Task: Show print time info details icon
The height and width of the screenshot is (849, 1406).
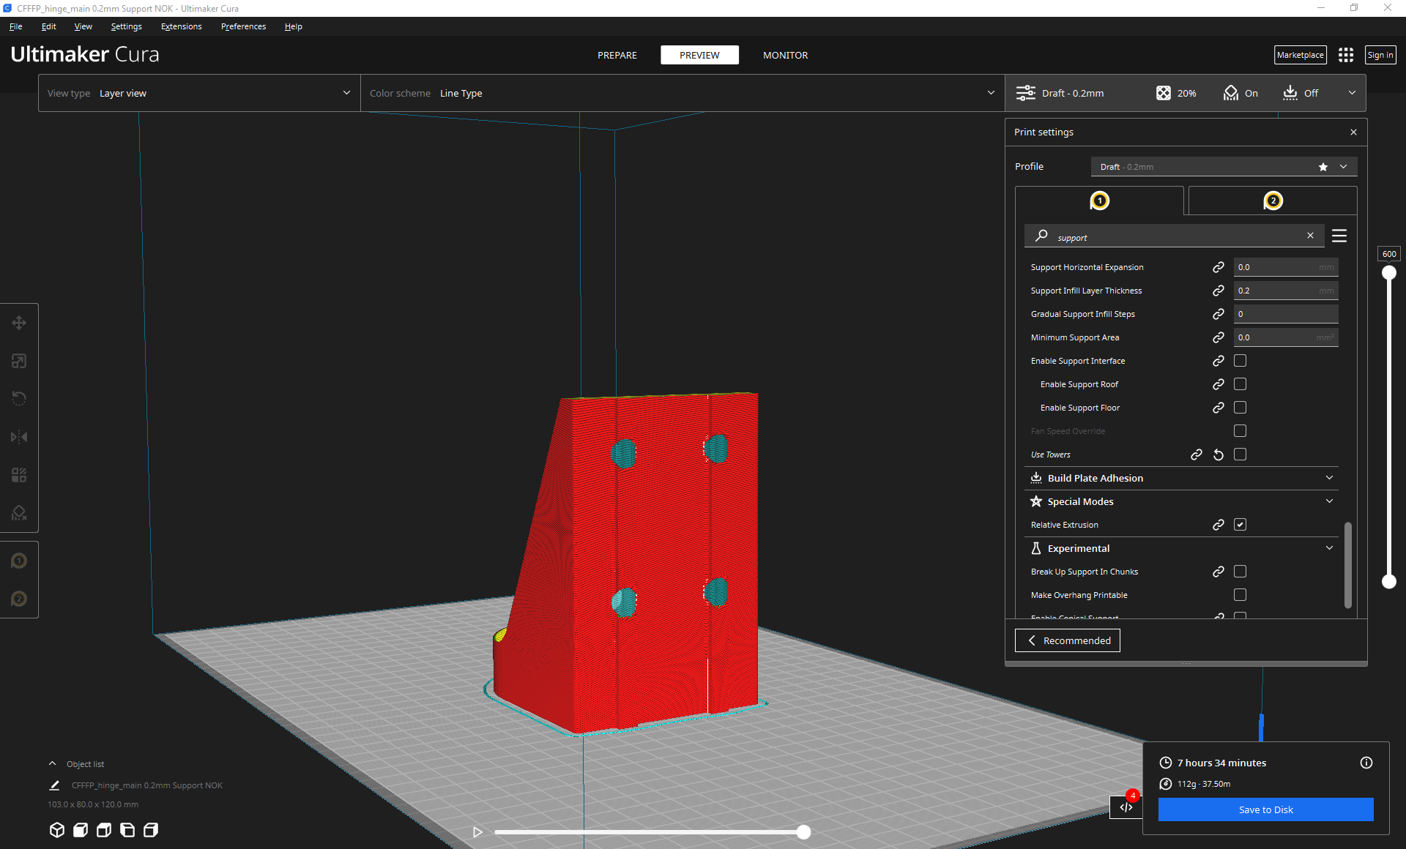Action: tap(1366, 763)
